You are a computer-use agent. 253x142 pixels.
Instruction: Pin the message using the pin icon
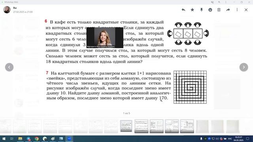[201, 10]
